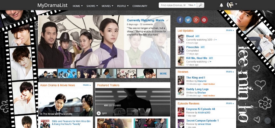Click the MyDramaList logo
The image size is (275, 128).
point(52,5)
